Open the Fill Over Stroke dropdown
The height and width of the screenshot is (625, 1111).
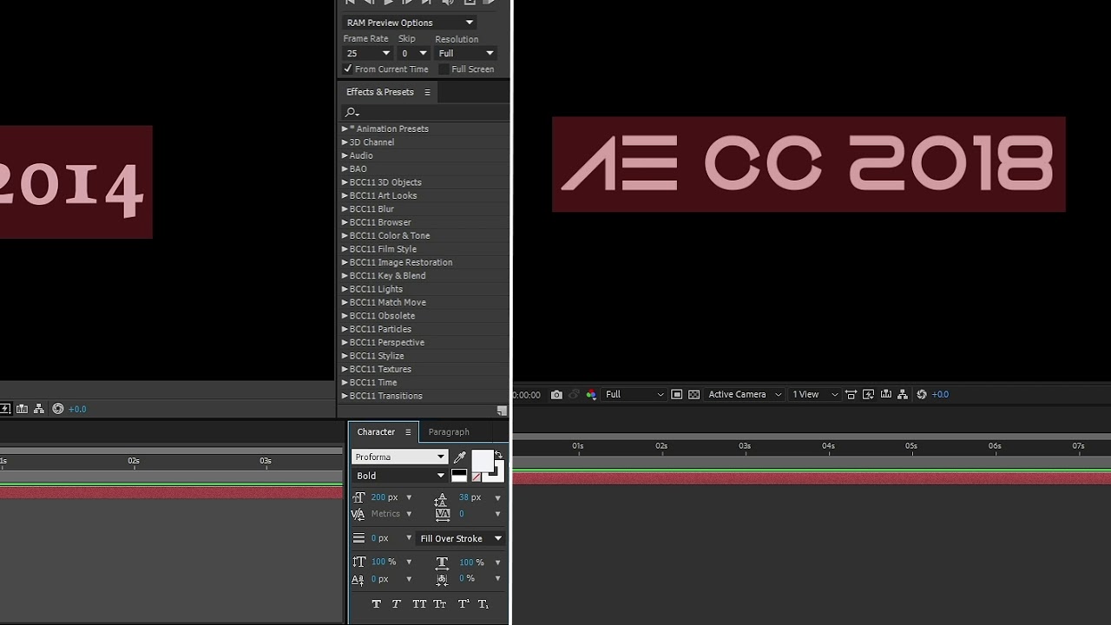[461, 538]
